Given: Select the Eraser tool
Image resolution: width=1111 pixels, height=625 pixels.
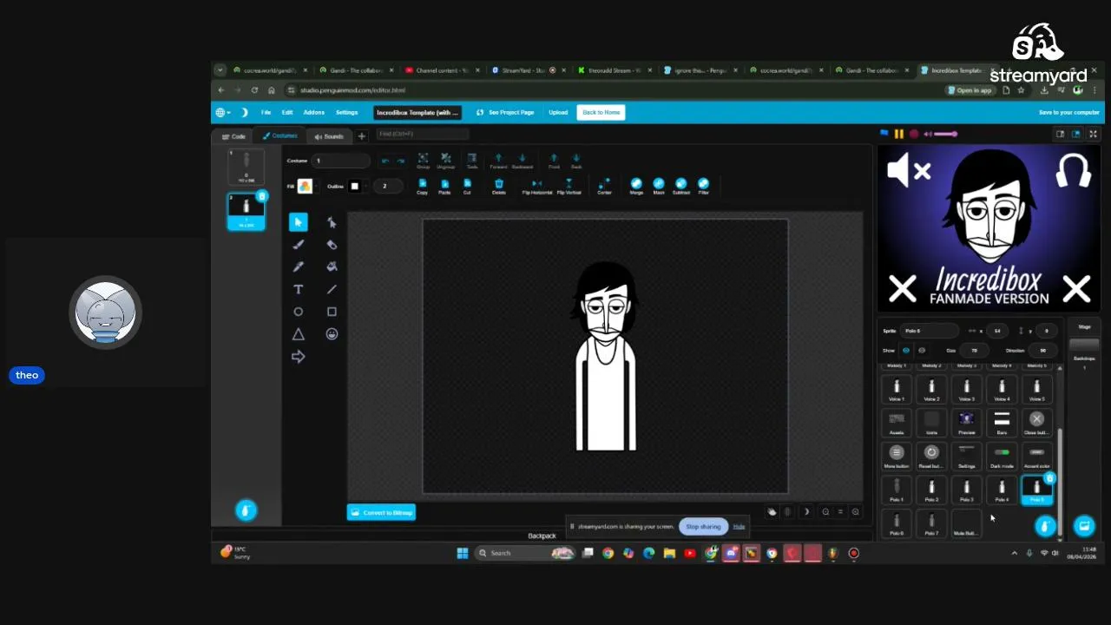Looking at the screenshot, I should (332, 245).
